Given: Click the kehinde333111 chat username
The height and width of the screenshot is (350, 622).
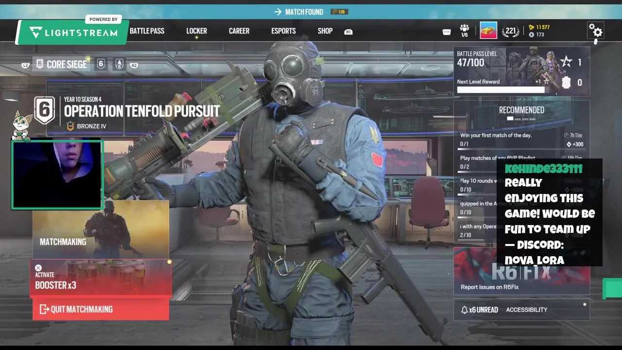Looking at the screenshot, I should tap(543, 169).
